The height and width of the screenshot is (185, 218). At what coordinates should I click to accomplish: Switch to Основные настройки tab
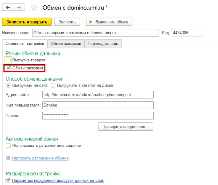click(x=25, y=44)
